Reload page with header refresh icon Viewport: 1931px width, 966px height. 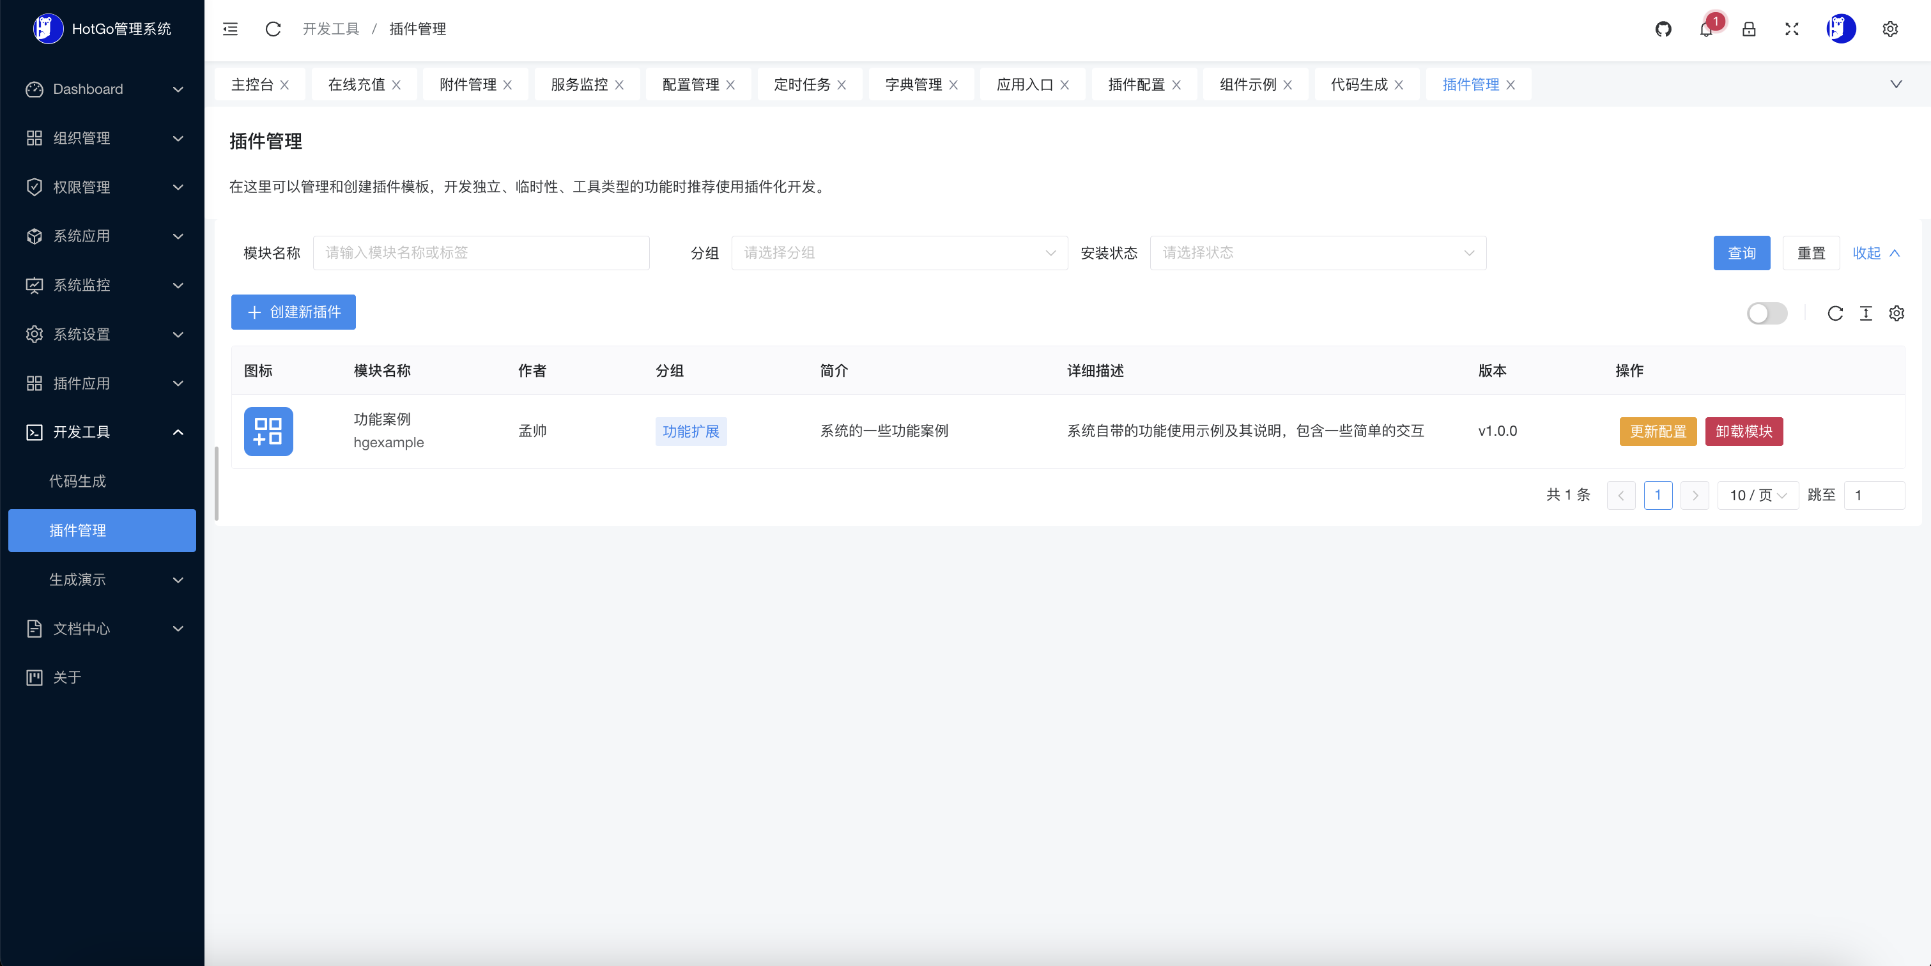[x=273, y=29]
